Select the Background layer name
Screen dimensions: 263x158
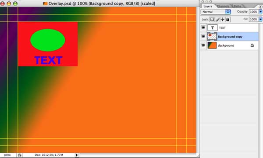(226, 45)
